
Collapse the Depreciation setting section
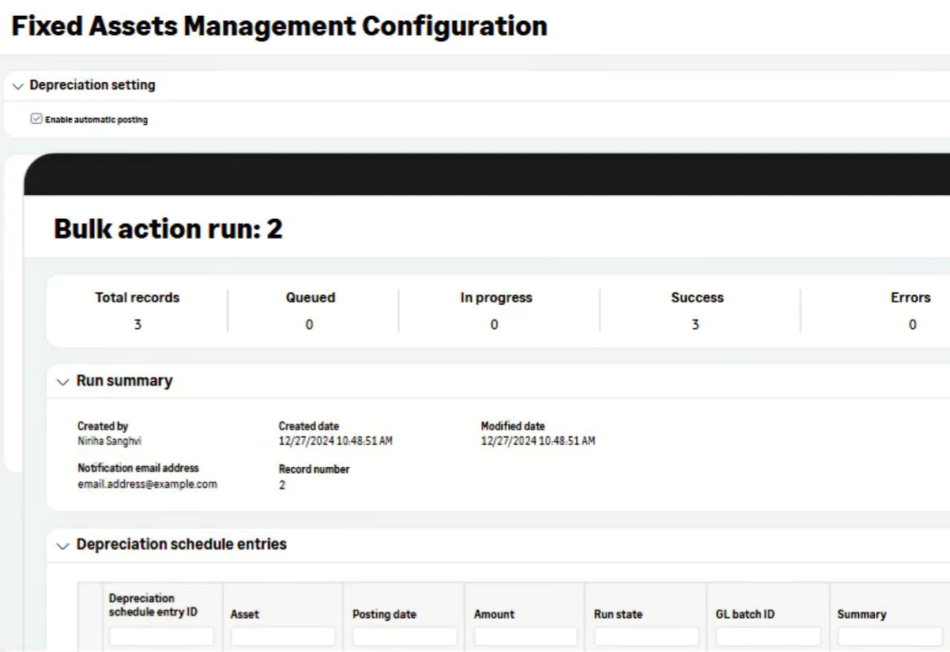click(x=18, y=86)
